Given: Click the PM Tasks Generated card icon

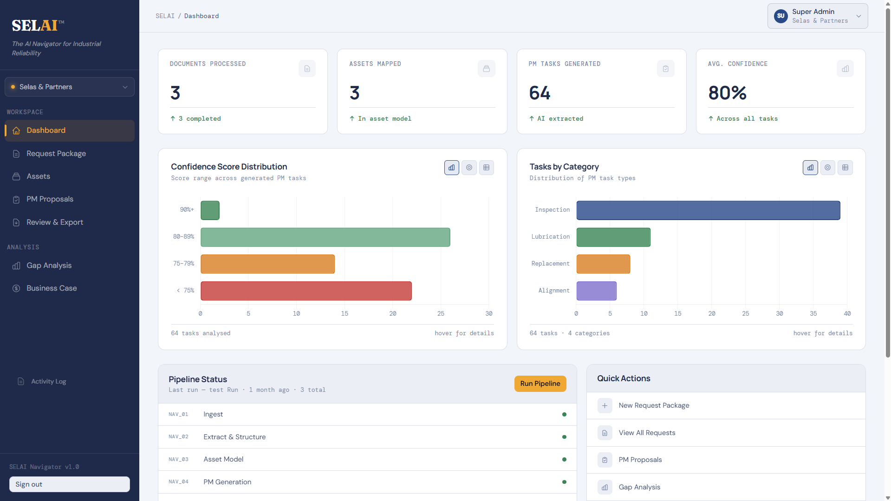Looking at the screenshot, I should (665, 69).
